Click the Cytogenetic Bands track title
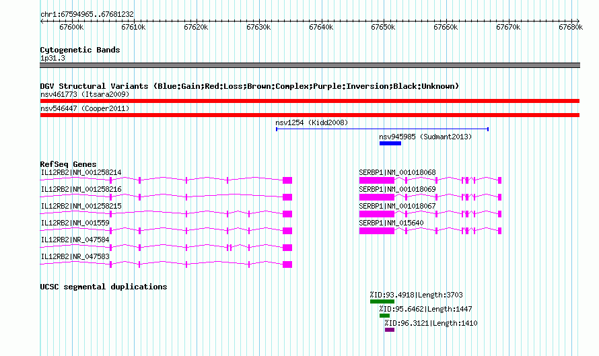This screenshot has height=356, width=599. 80,50
